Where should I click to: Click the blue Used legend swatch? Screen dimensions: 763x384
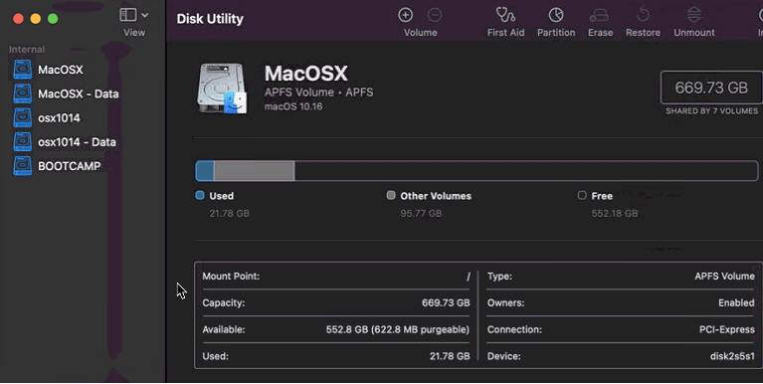(x=200, y=195)
